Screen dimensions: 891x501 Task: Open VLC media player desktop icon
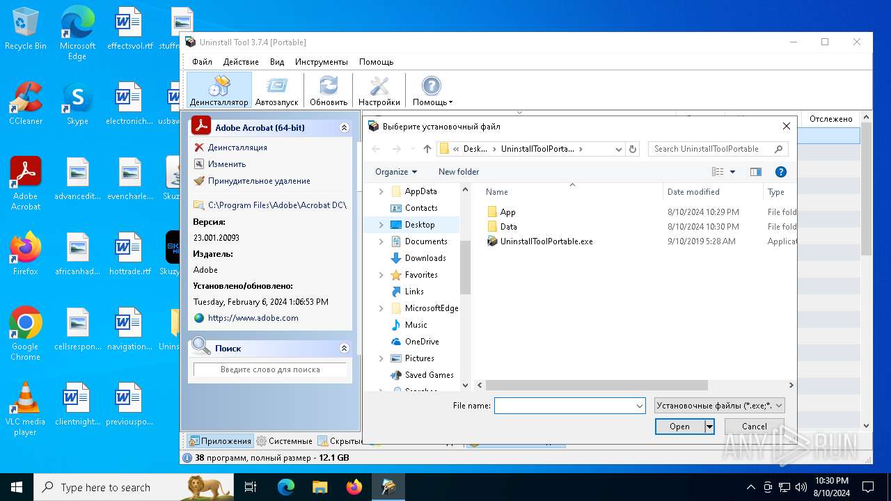26,410
